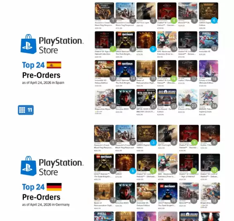
Task: Open the LEGO Batman cover ranked 7 in Germany
Action: (x=104, y=162)
